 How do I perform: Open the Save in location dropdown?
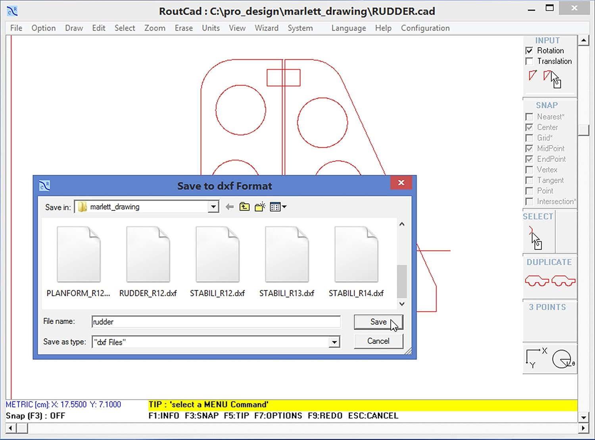coord(213,206)
